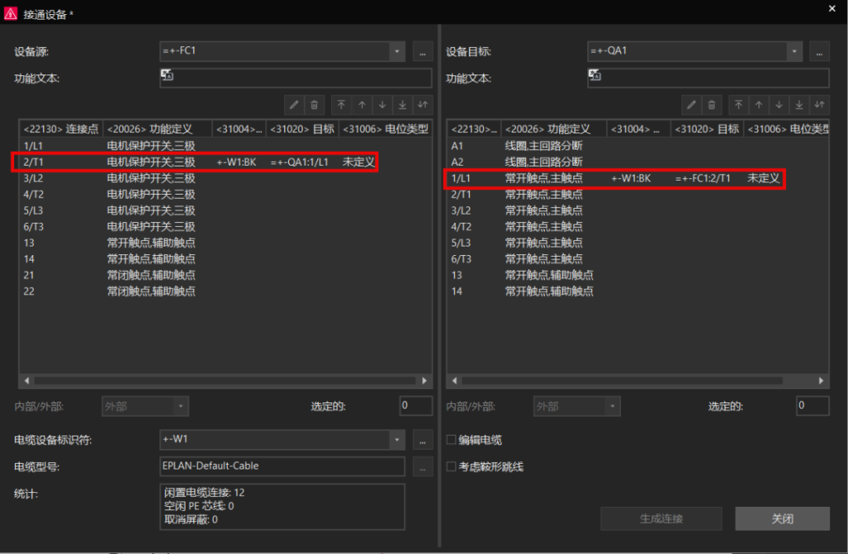848x554 pixels.
Task: Click trash icon above target connection table
Action: coord(711,105)
